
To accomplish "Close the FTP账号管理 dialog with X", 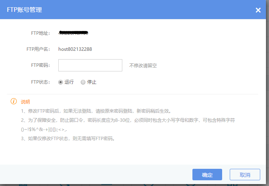I will click(258, 10).
